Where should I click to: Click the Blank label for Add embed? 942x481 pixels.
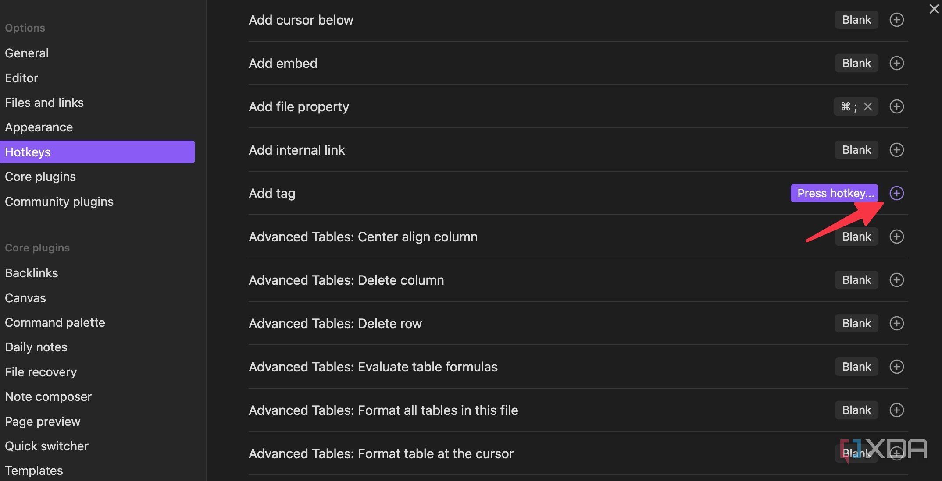(856, 63)
